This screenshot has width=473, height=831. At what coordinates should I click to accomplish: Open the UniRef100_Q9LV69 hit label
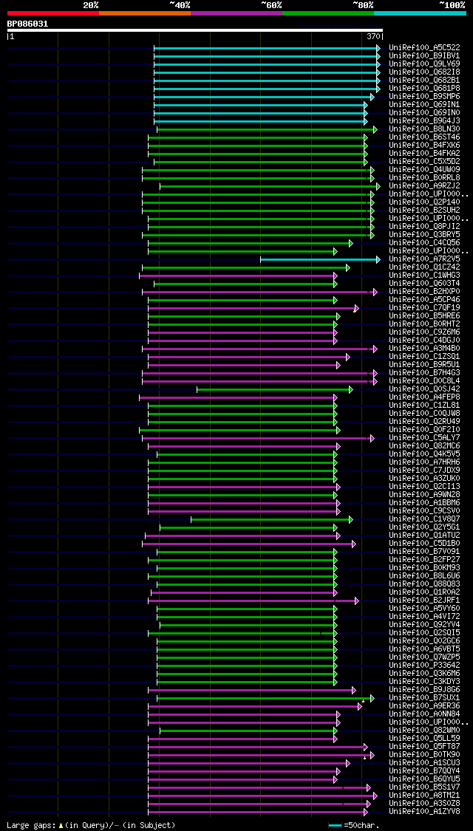click(424, 64)
